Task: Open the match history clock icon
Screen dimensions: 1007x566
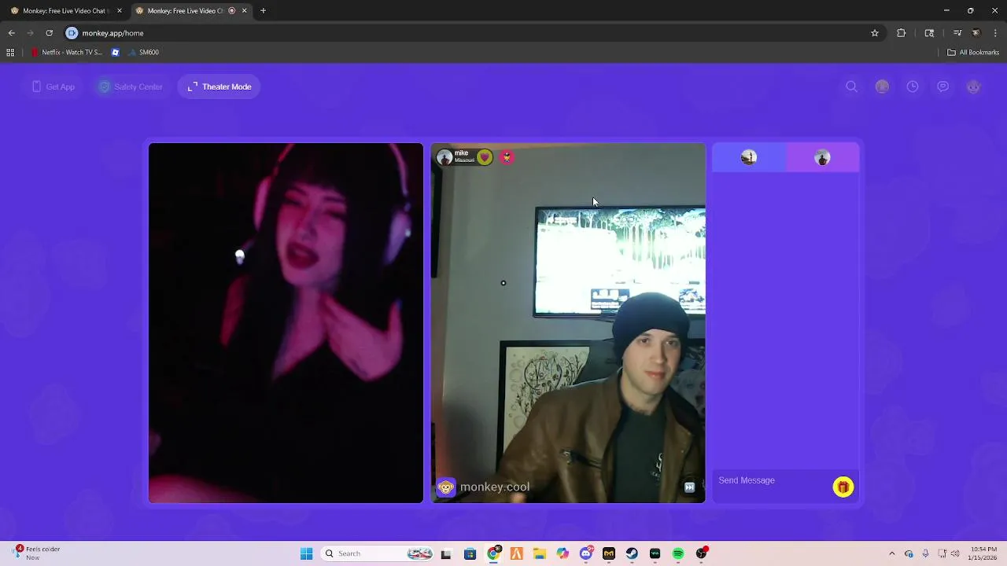Action: [x=913, y=86]
